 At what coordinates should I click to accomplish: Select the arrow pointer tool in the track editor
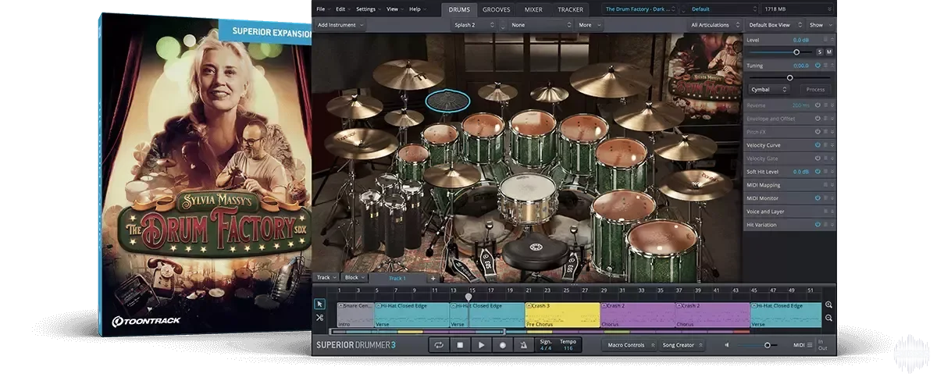pos(319,304)
